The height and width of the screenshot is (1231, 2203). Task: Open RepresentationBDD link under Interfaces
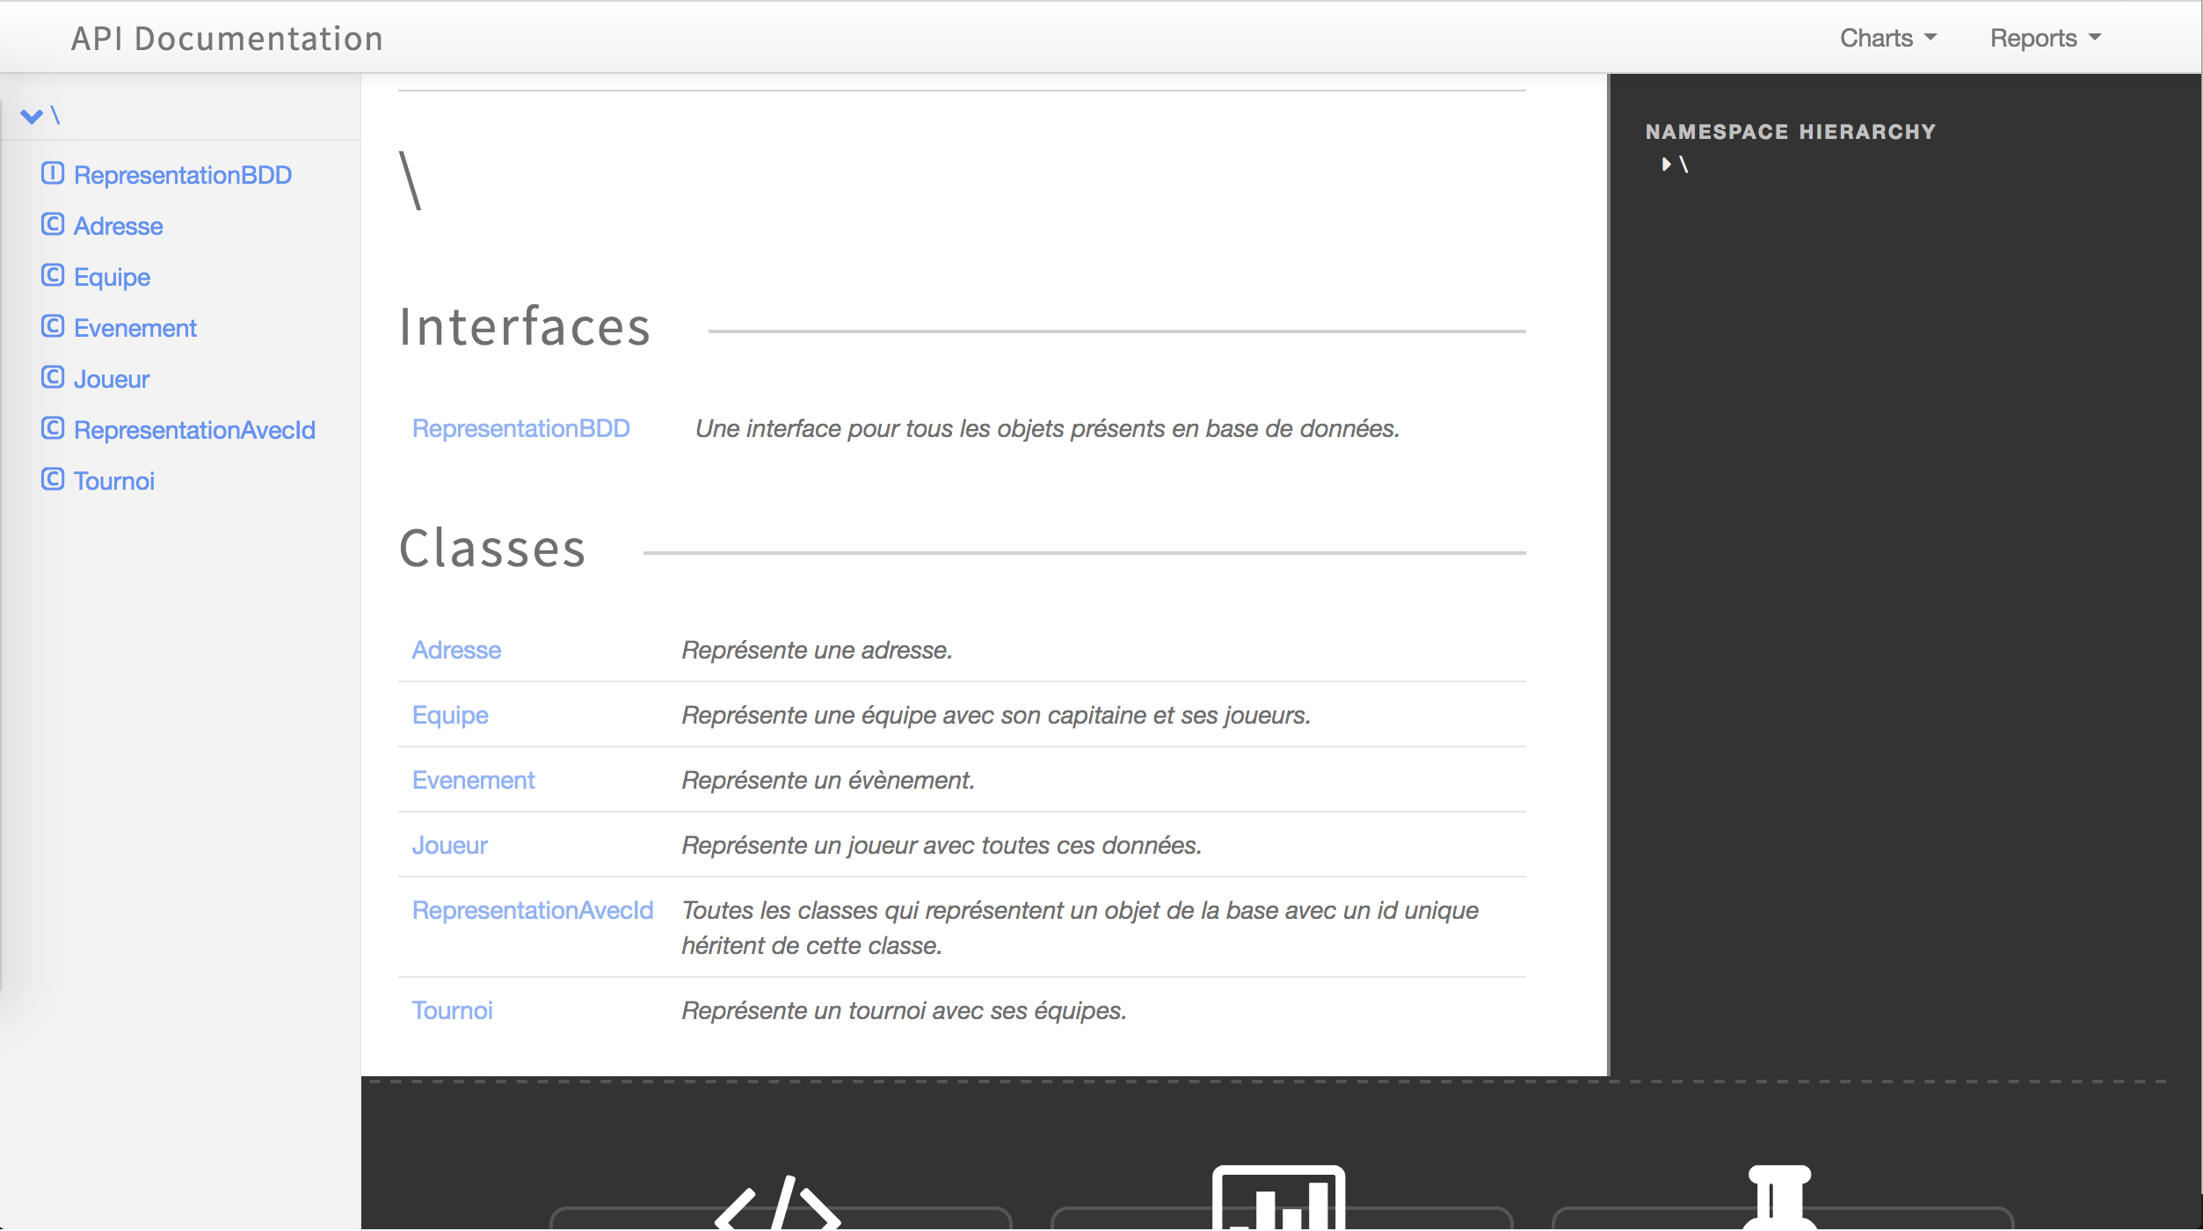tap(521, 428)
